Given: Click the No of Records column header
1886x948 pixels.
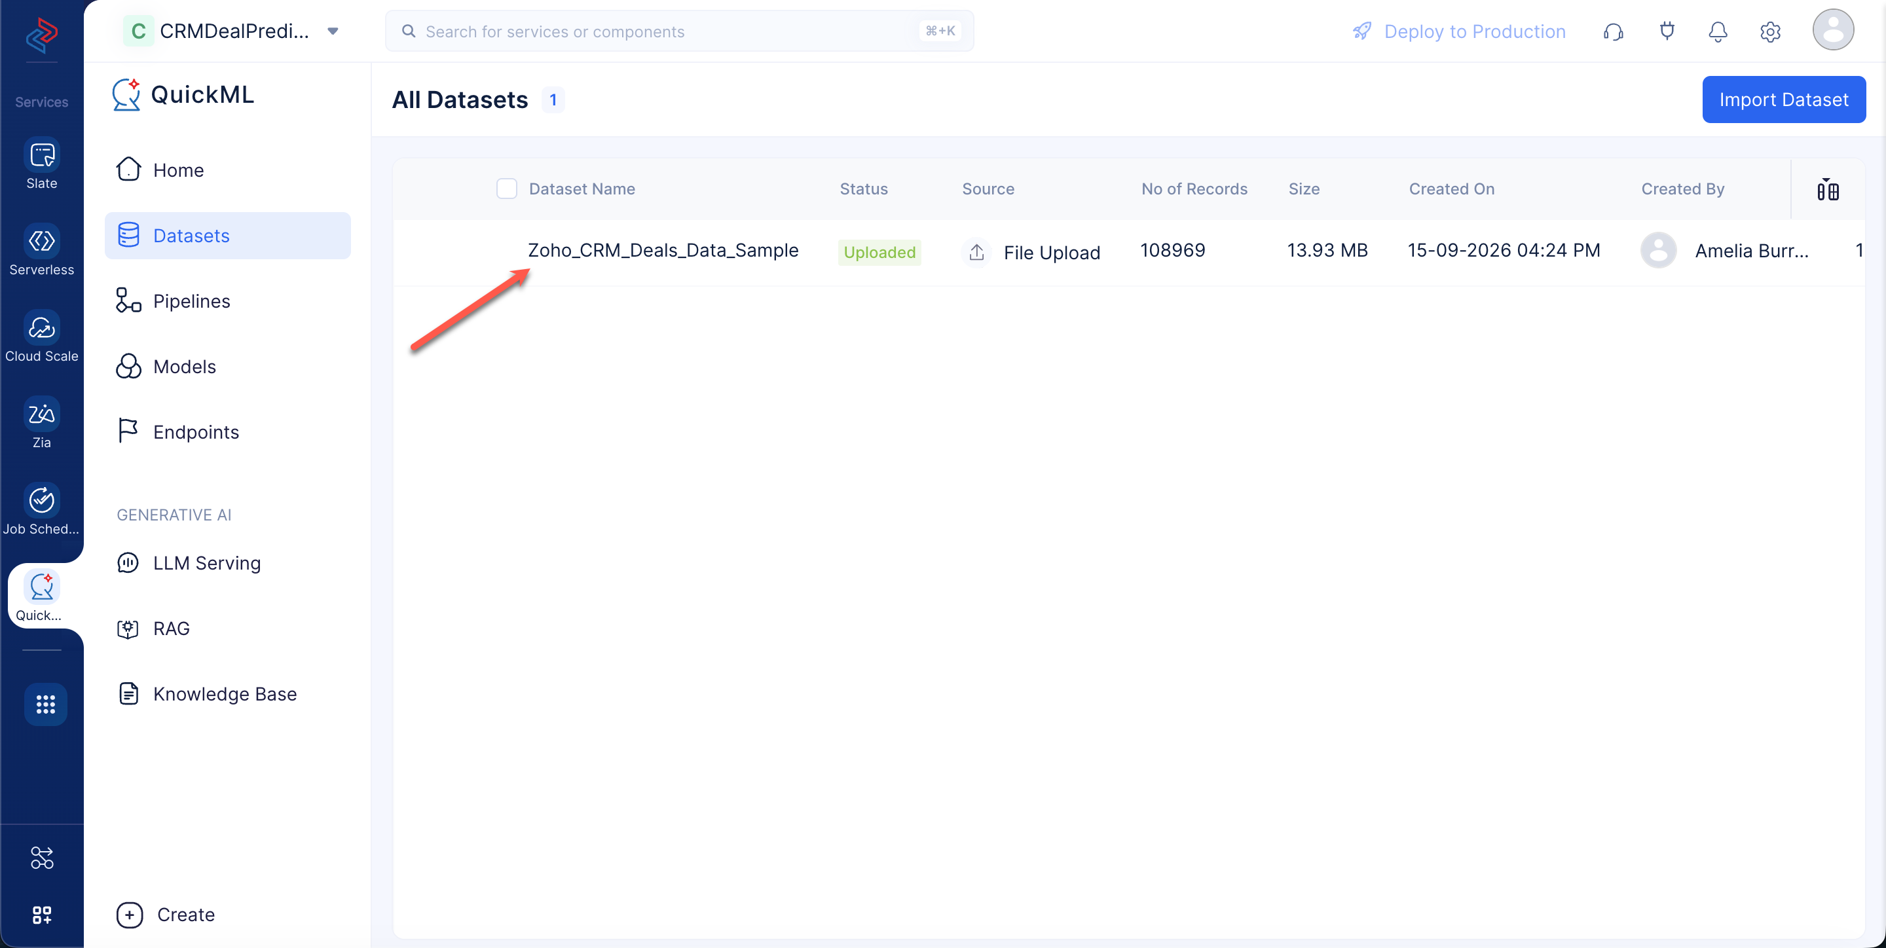Looking at the screenshot, I should (1194, 189).
